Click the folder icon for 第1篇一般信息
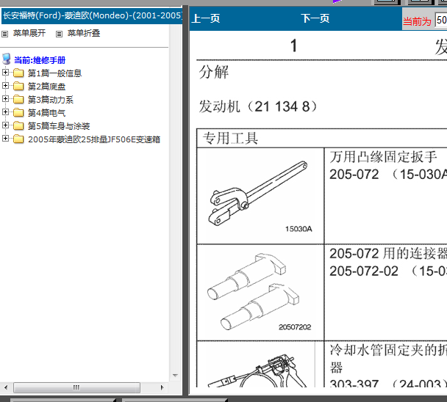Viewport: 447px width, 402px height. 18,73
